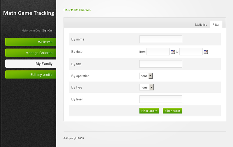Follow the Back to list Children link
The height and width of the screenshot is (147, 233).
(x=77, y=10)
